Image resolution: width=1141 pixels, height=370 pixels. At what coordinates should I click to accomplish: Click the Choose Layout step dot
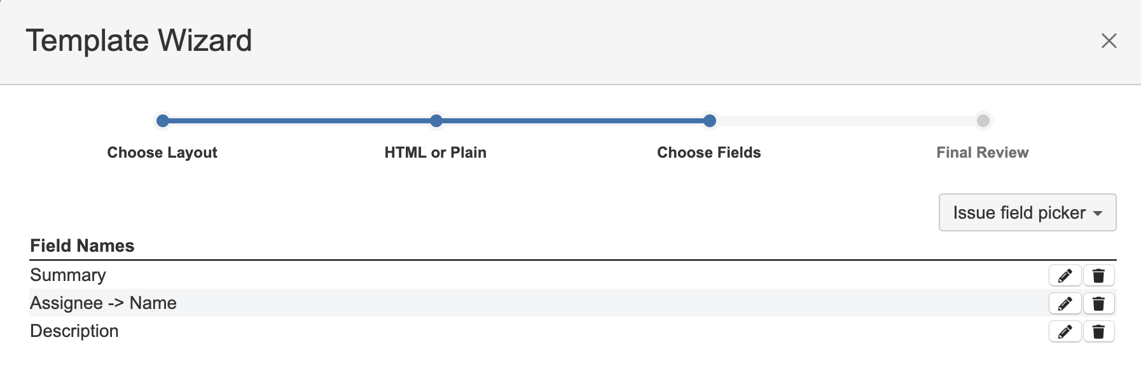pyautogui.click(x=163, y=121)
